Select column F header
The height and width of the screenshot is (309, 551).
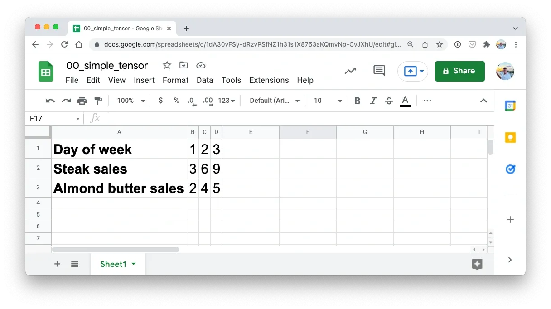308,132
